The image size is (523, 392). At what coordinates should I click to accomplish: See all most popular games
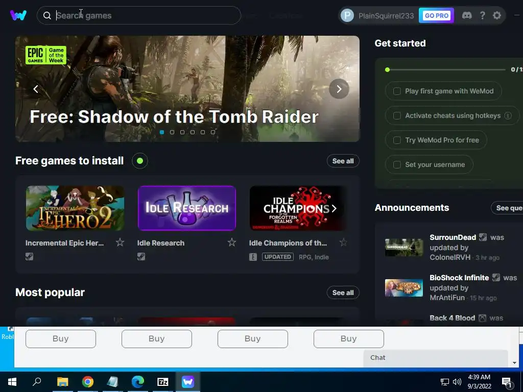click(343, 292)
